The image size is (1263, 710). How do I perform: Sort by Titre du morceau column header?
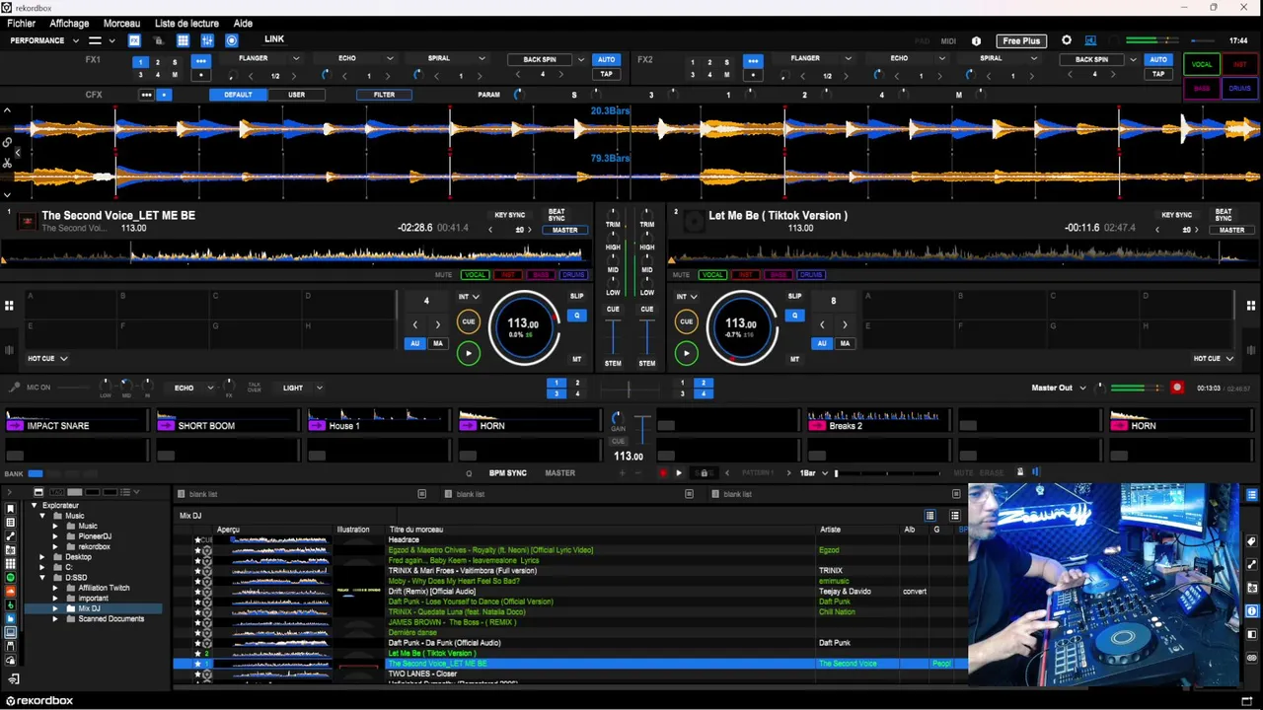pyautogui.click(x=415, y=530)
